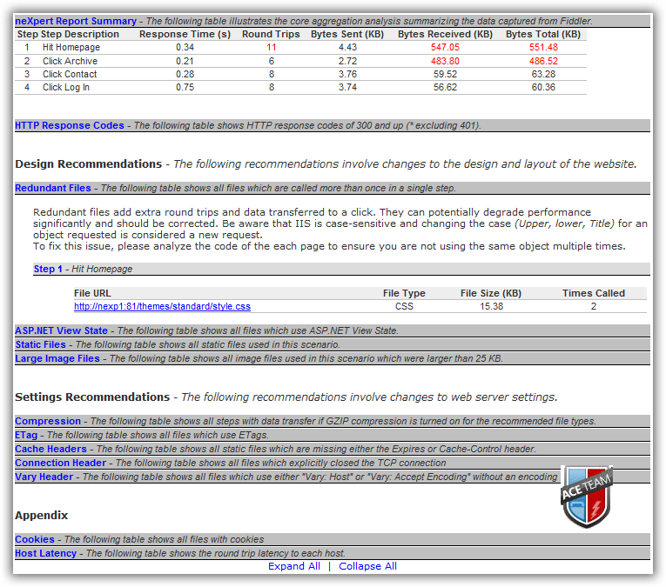Expand the Static Files section
This screenshot has height=587, width=666.
pos(40,344)
